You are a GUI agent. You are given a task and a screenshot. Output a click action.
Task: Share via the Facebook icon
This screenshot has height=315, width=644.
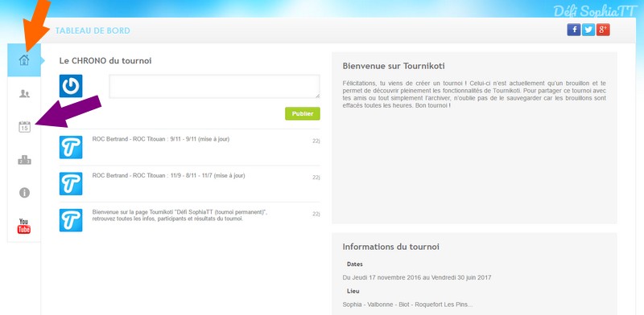[574, 30]
